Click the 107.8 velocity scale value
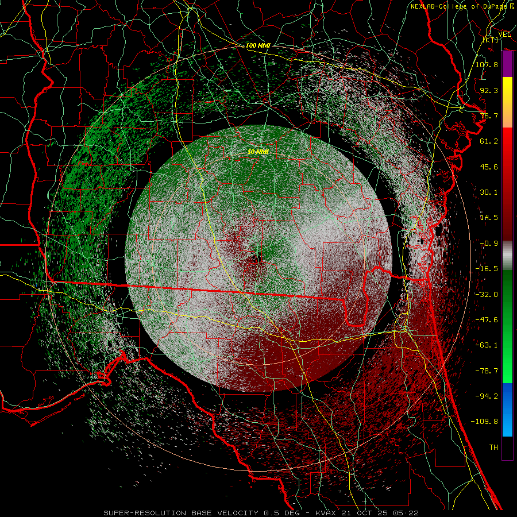 coord(487,64)
